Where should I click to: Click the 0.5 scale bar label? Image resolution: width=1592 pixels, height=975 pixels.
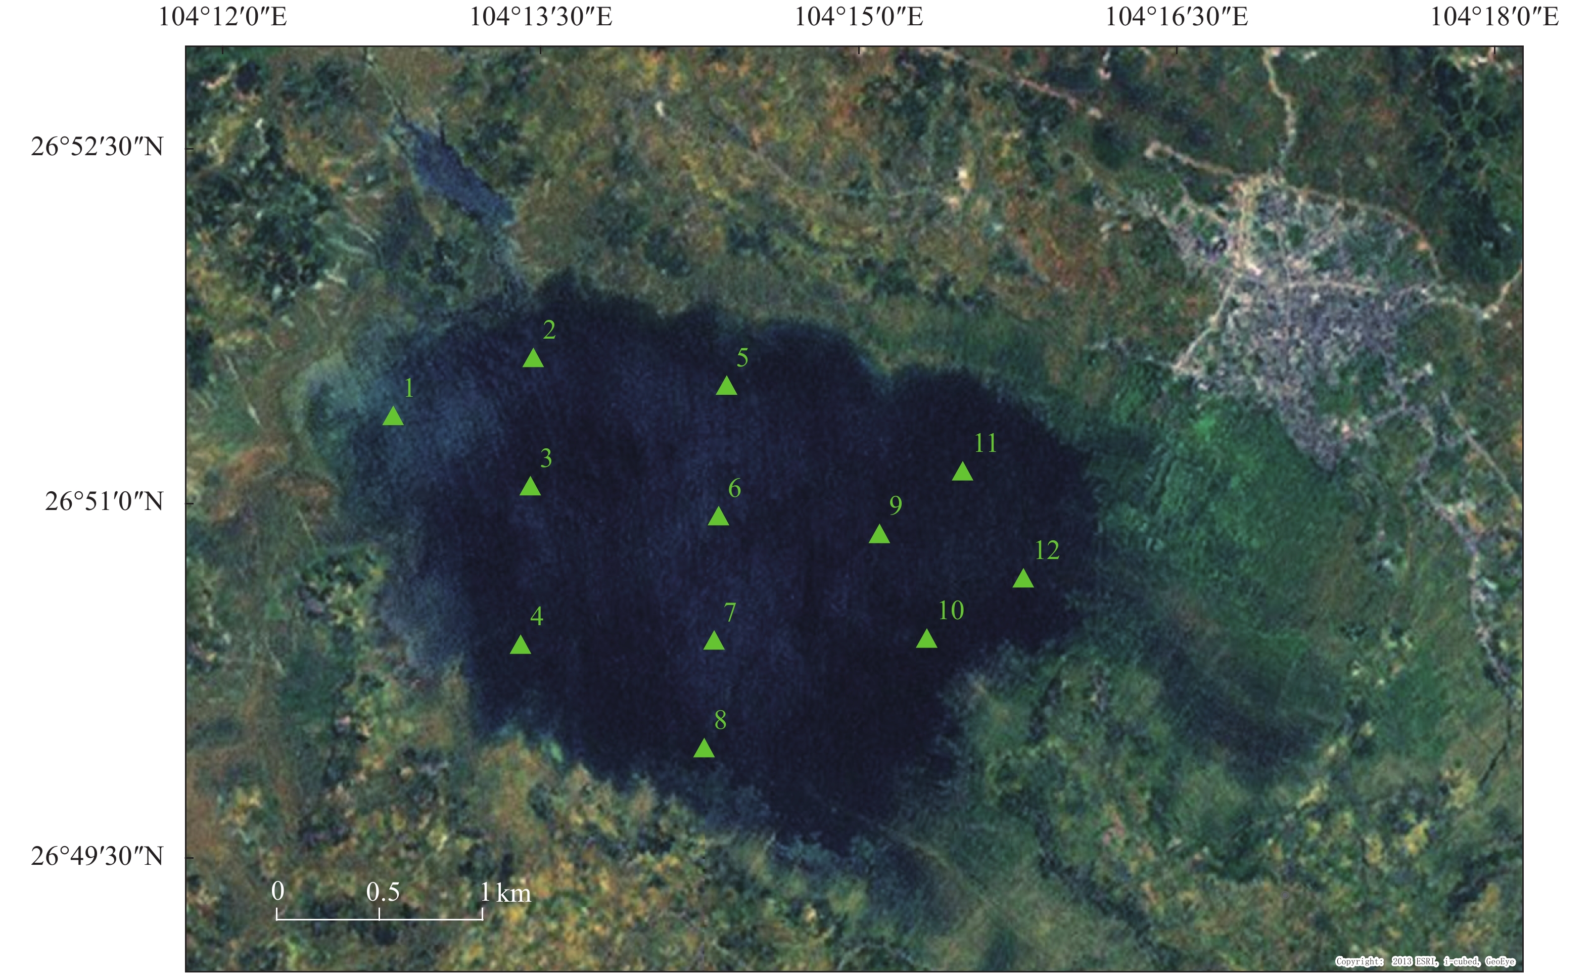coord(383,892)
